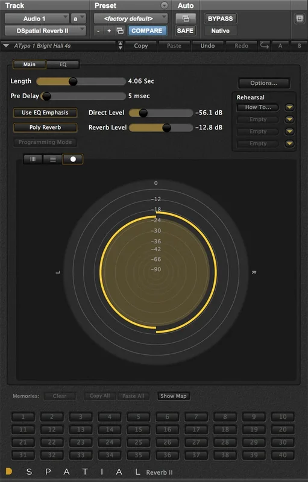Image resolution: width=308 pixels, height=482 pixels.
Task: Select memory slot 22
Action: (x=52, y=442)
